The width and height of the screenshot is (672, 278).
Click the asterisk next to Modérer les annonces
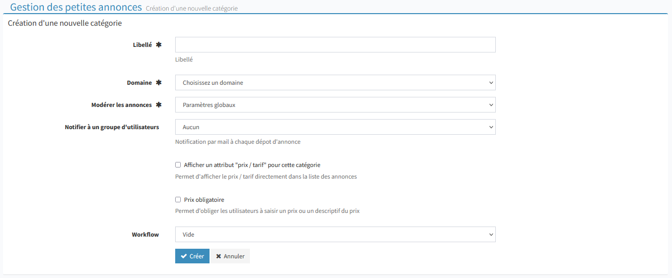pos(159,105)
